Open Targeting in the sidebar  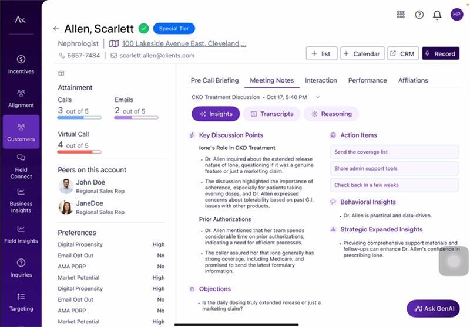[21, 301]
